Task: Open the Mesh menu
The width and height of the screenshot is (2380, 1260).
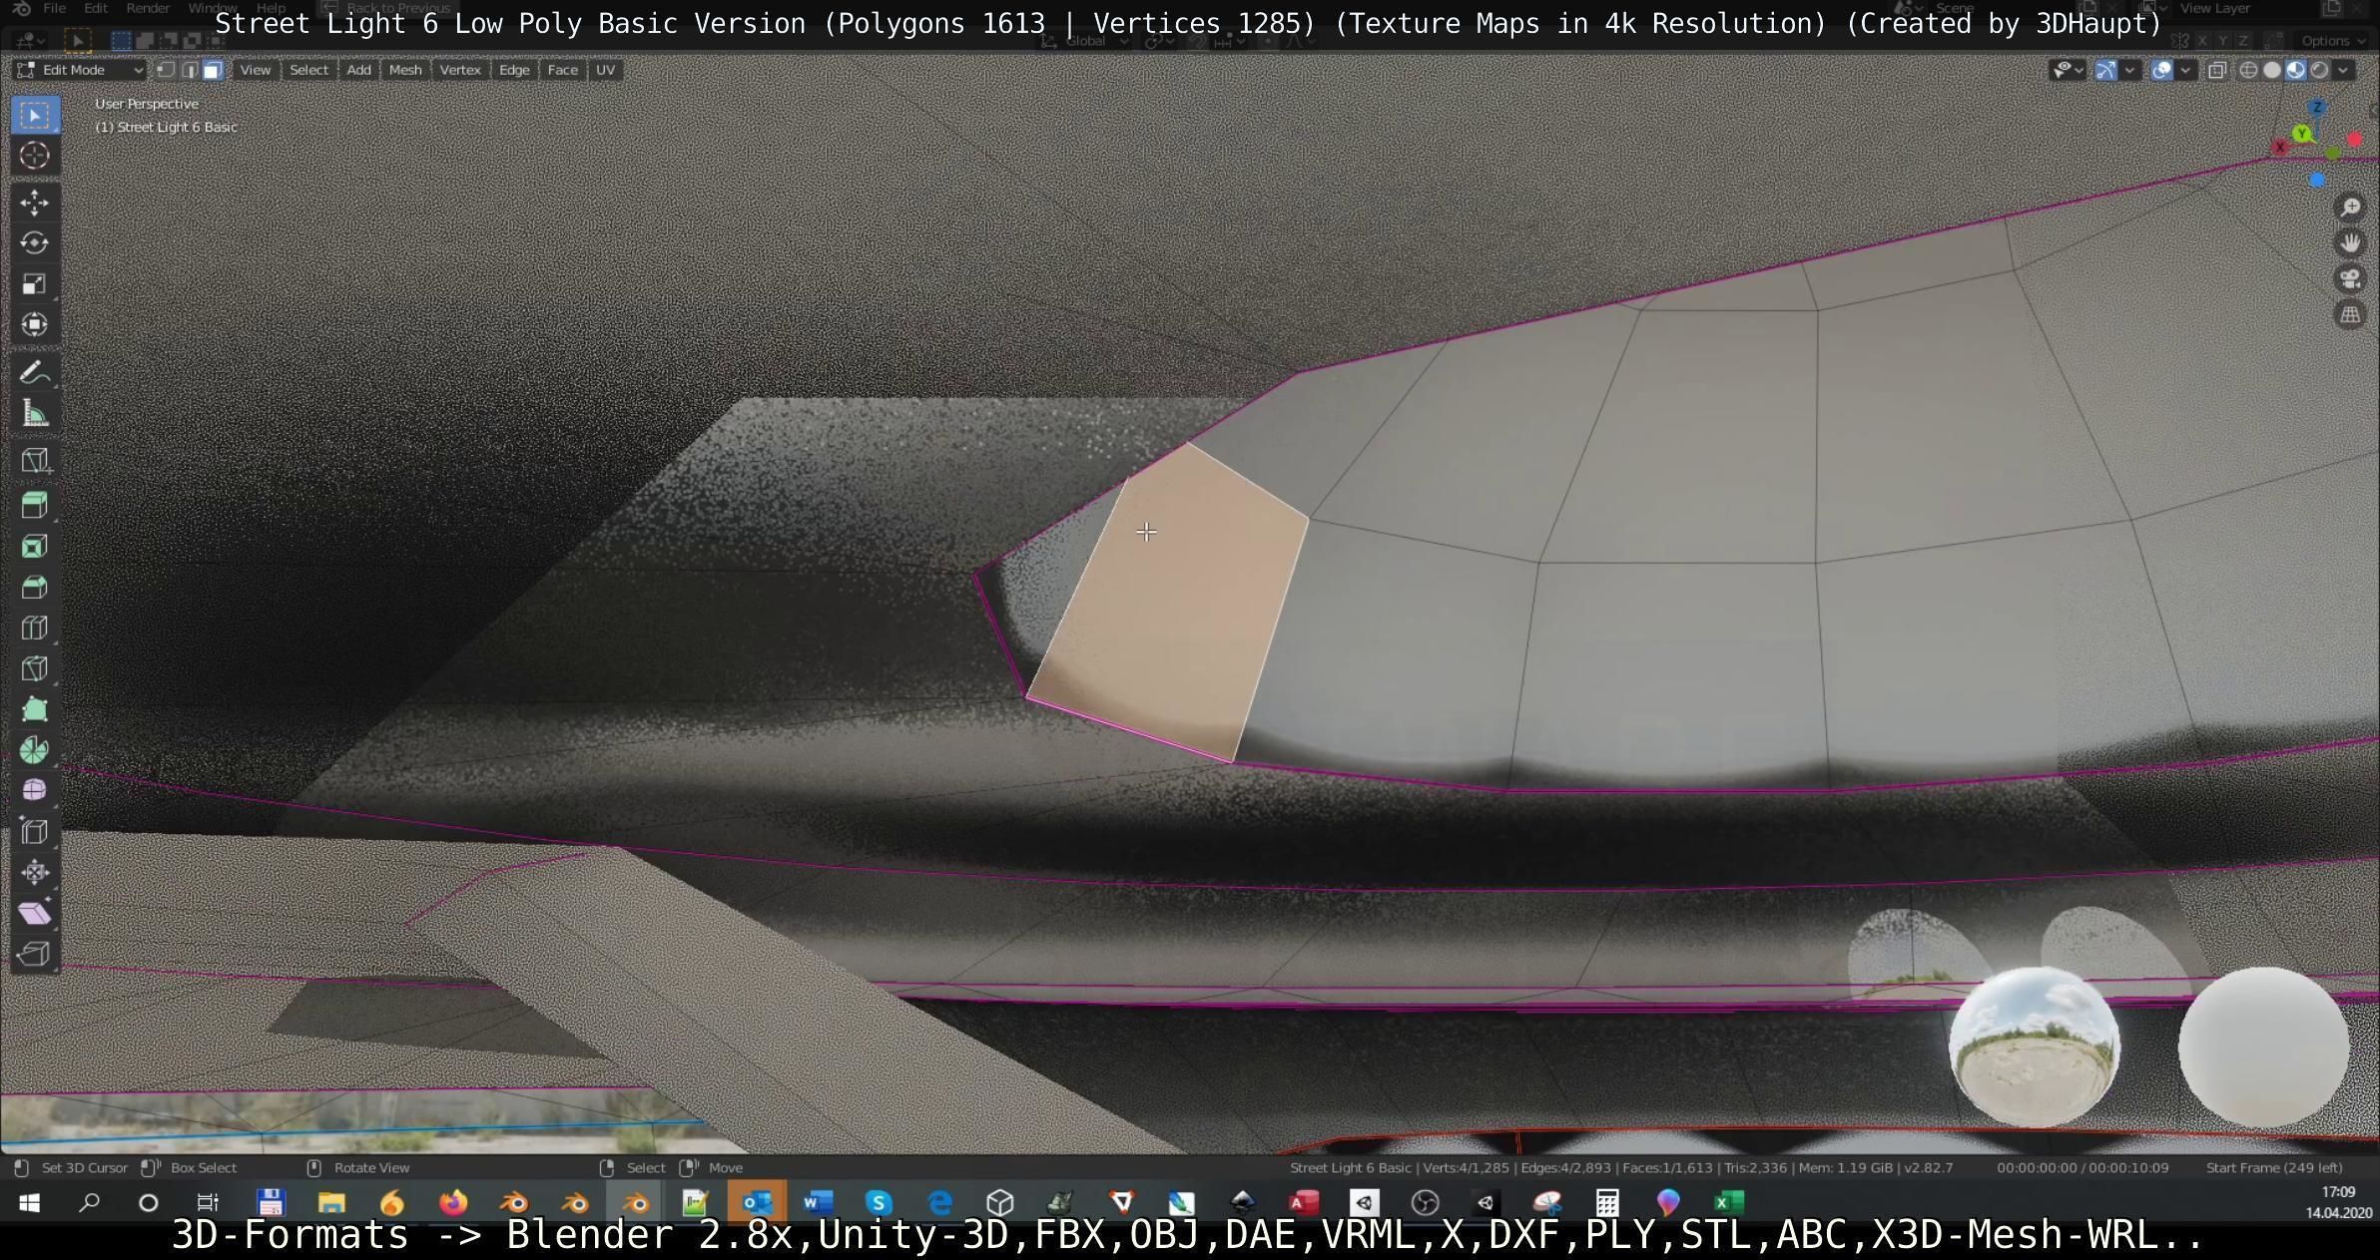Action: tap(404, 70)
